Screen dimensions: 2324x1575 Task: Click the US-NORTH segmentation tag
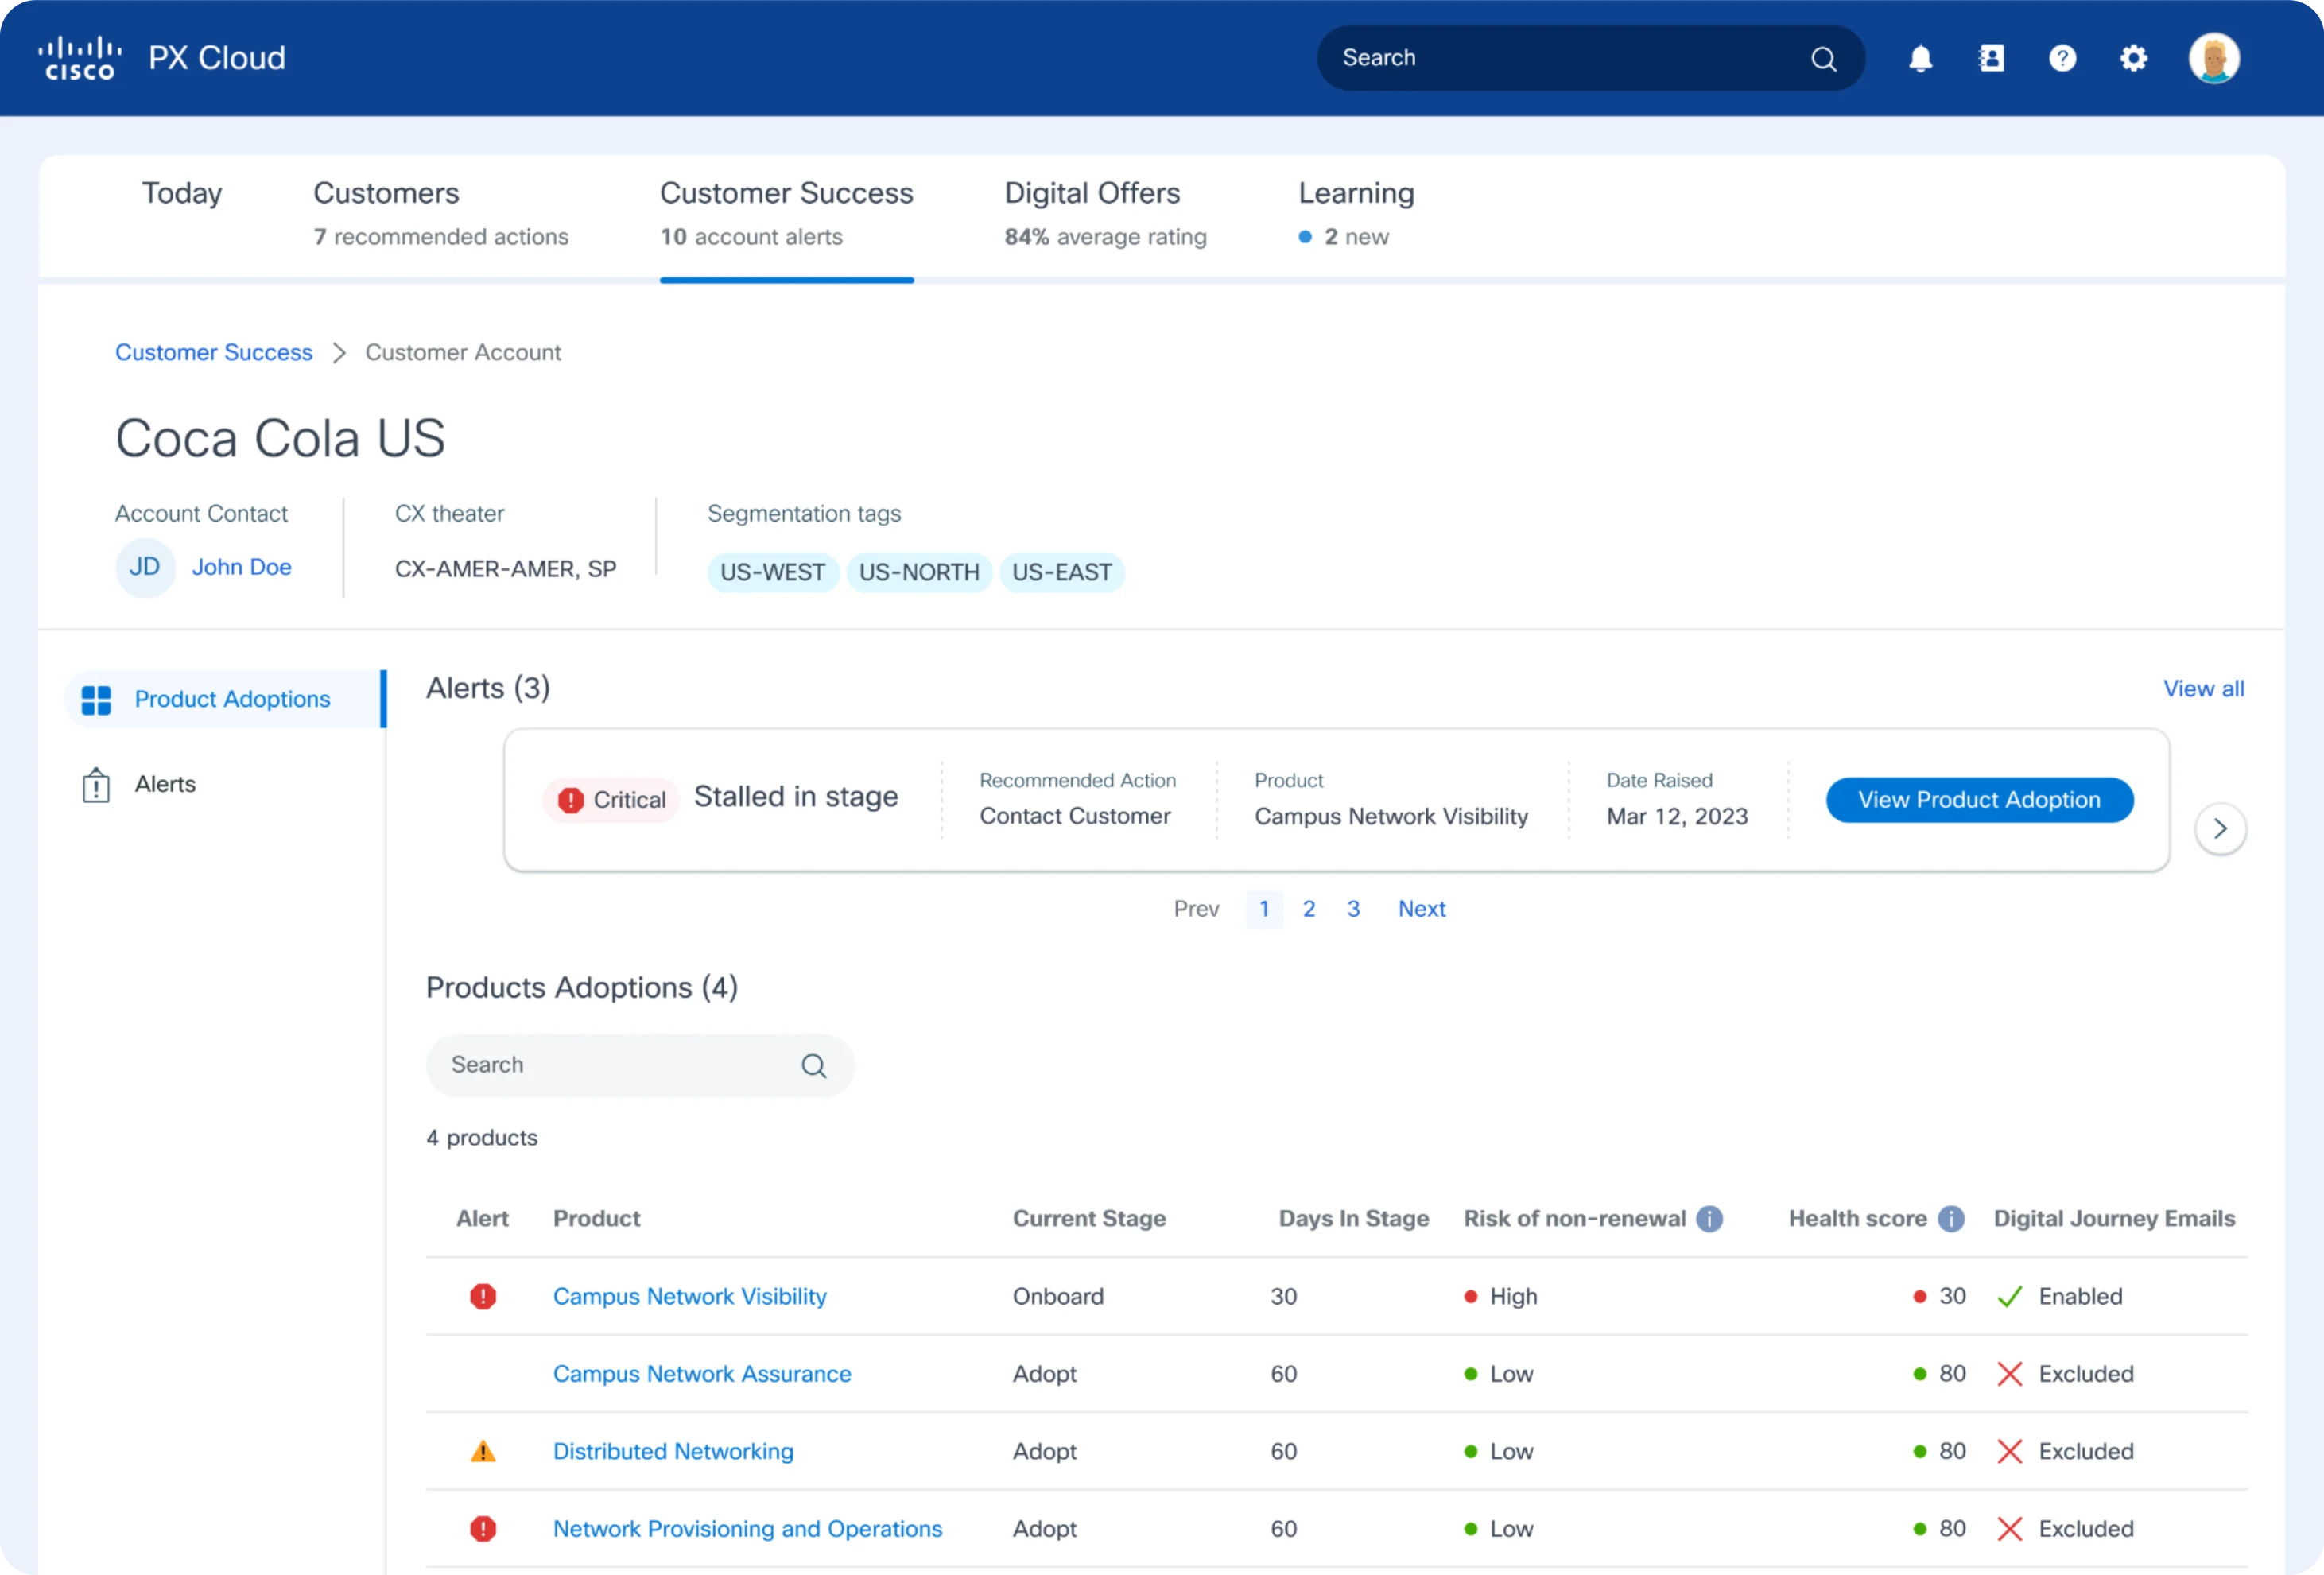pyautogui.click(x=919, y=572)
